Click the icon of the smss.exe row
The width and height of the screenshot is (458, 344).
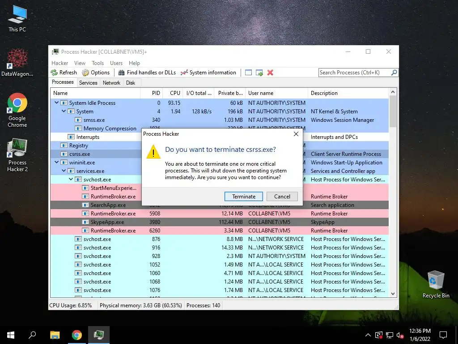pos(78,120)
